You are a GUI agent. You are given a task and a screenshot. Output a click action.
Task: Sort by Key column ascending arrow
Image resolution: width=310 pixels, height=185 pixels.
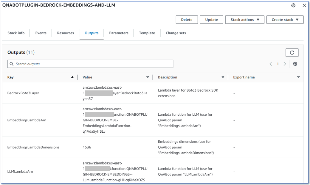click(72, 77)
